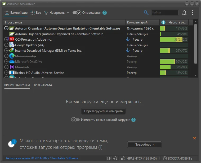Select the Все view tab
201x163 pixels.
click(x=36, y=13)
